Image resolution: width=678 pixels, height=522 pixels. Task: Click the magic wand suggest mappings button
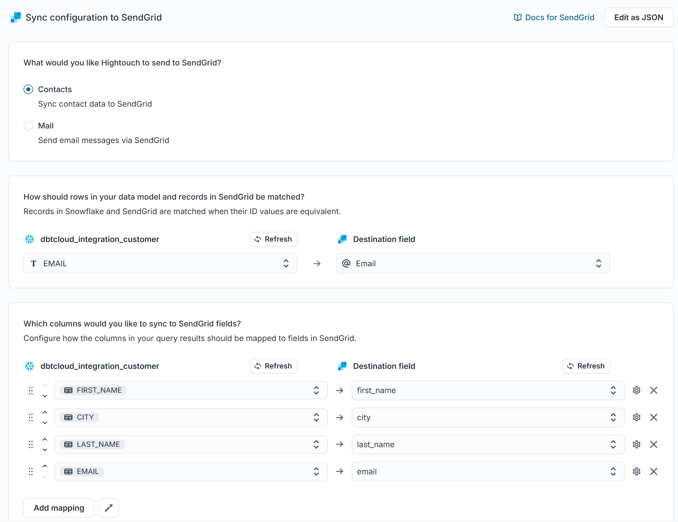click(x=109, y=508)
